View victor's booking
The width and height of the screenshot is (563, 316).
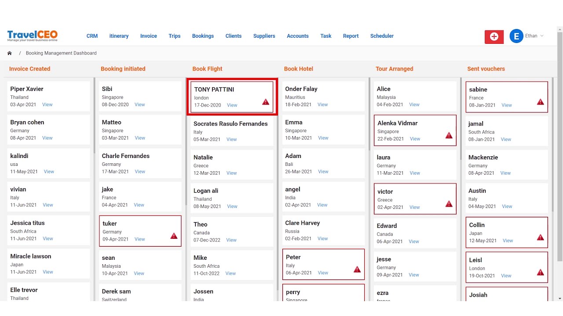(415, 207)
